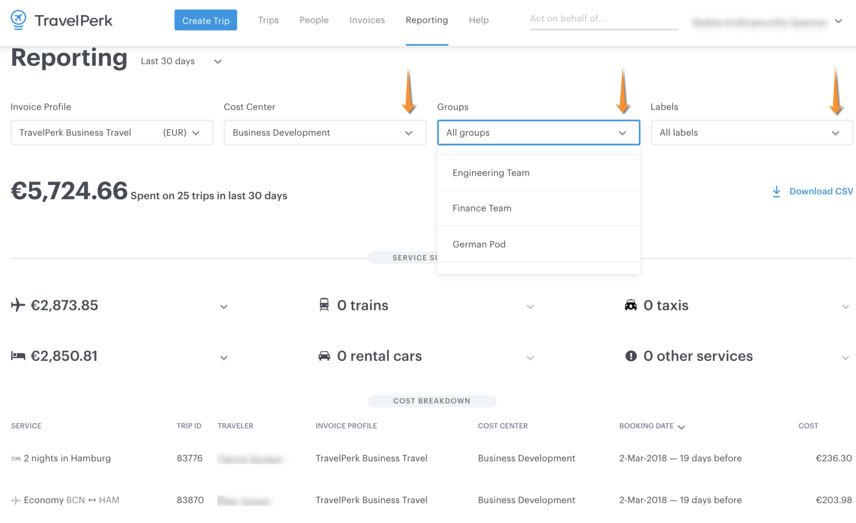Screen dimensions: 856x523
Task: Click the plane icon in Economy BCN row
Action: tap(16, 500)
